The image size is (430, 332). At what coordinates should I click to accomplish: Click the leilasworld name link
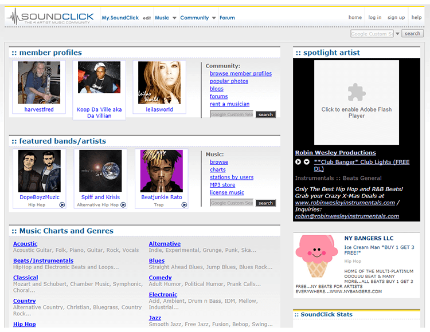[159, 109]
